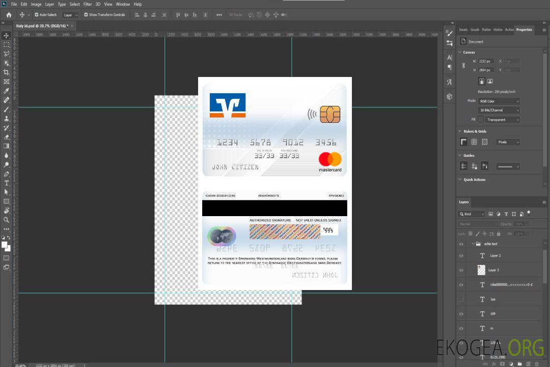Collapse the Canvas section
The image size is (550, 367).
click(460, 52)
